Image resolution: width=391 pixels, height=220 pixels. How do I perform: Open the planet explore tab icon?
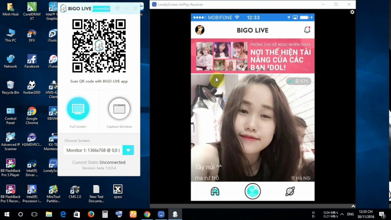tap(290, 191)
